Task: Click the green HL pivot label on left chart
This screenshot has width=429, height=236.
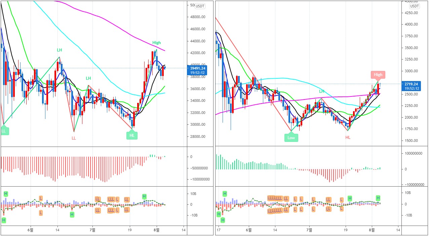Action: [x=132, y=135]
